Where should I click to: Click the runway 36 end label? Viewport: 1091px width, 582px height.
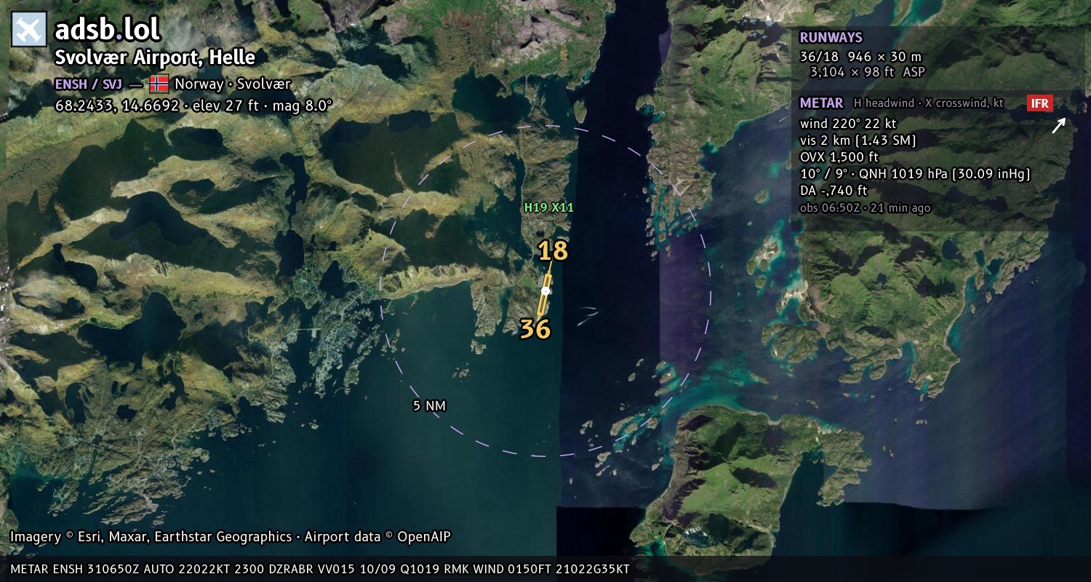point(535,330)
